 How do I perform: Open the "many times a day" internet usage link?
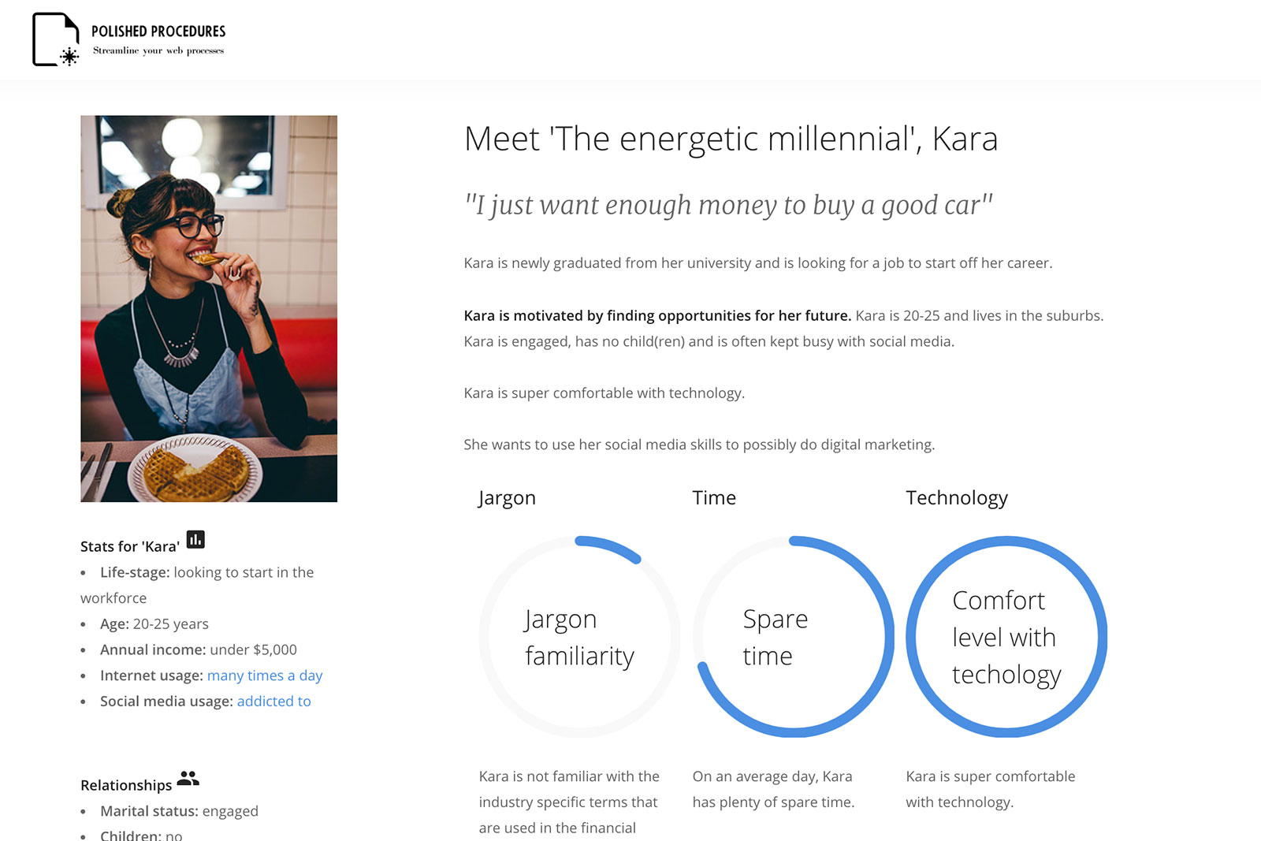[x=265, y=675]
